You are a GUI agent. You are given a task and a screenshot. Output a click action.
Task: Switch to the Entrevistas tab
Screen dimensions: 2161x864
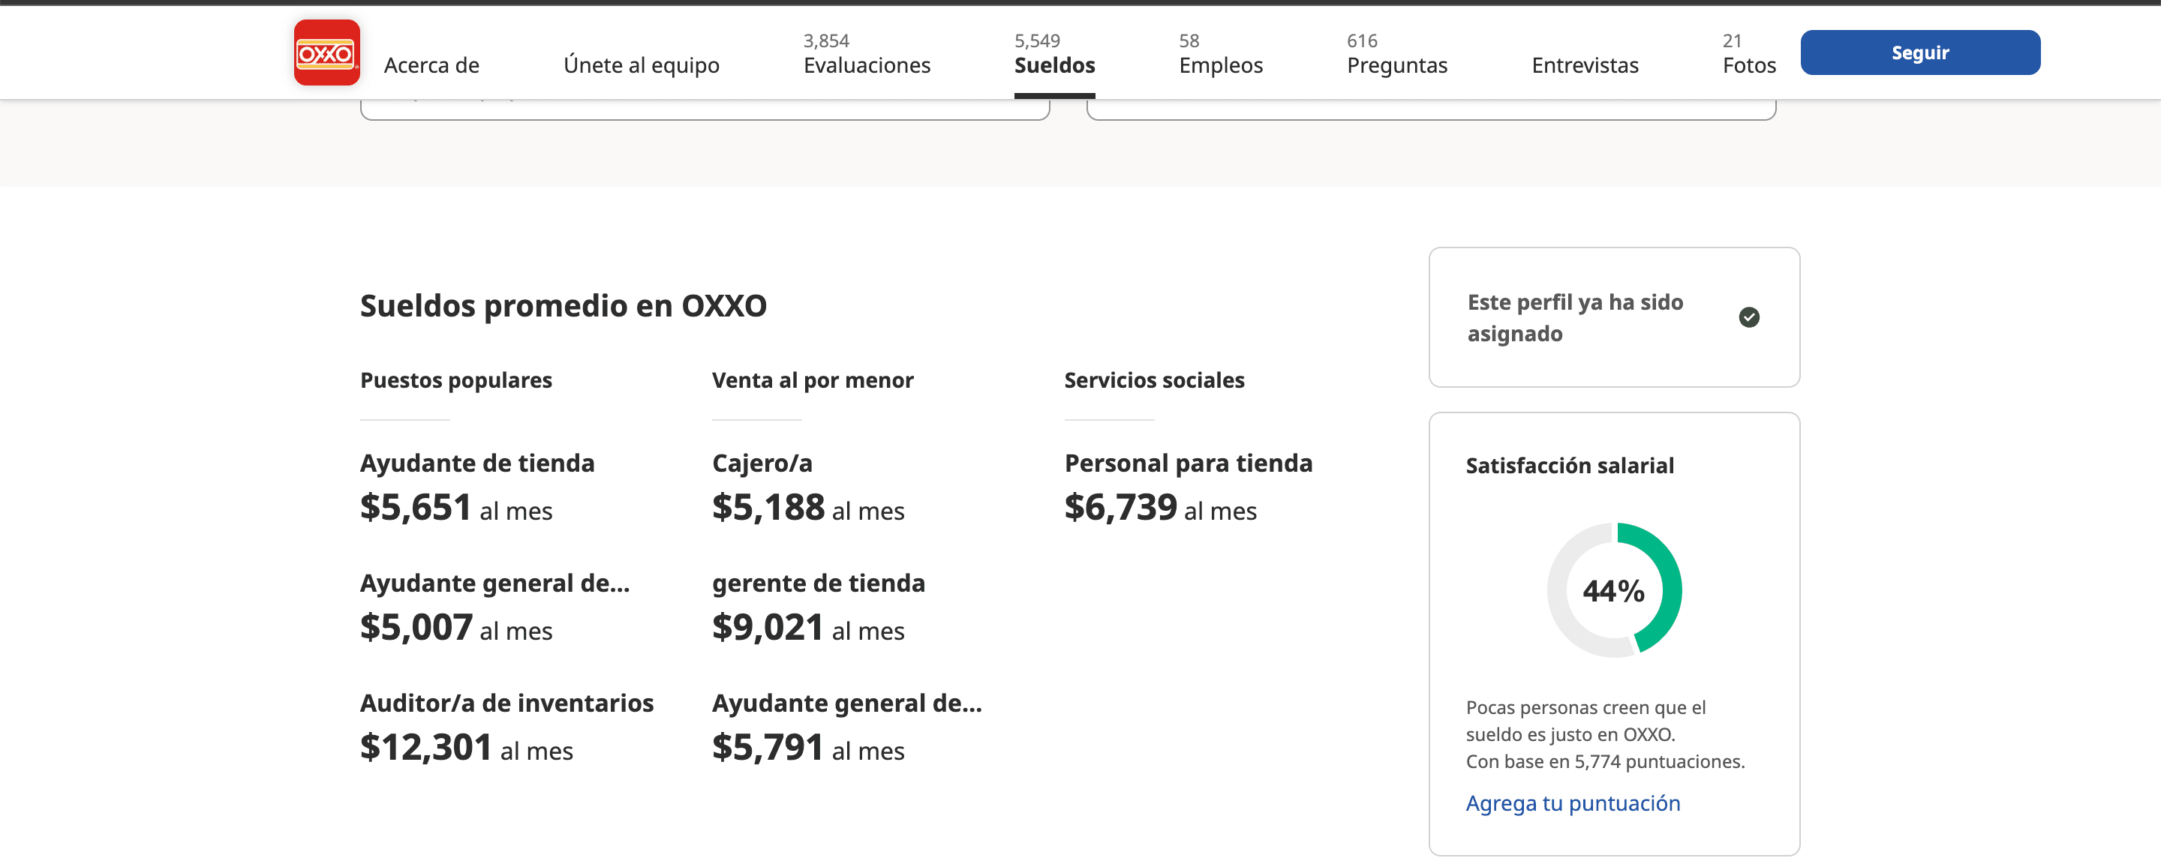[x=1585, y=65]
